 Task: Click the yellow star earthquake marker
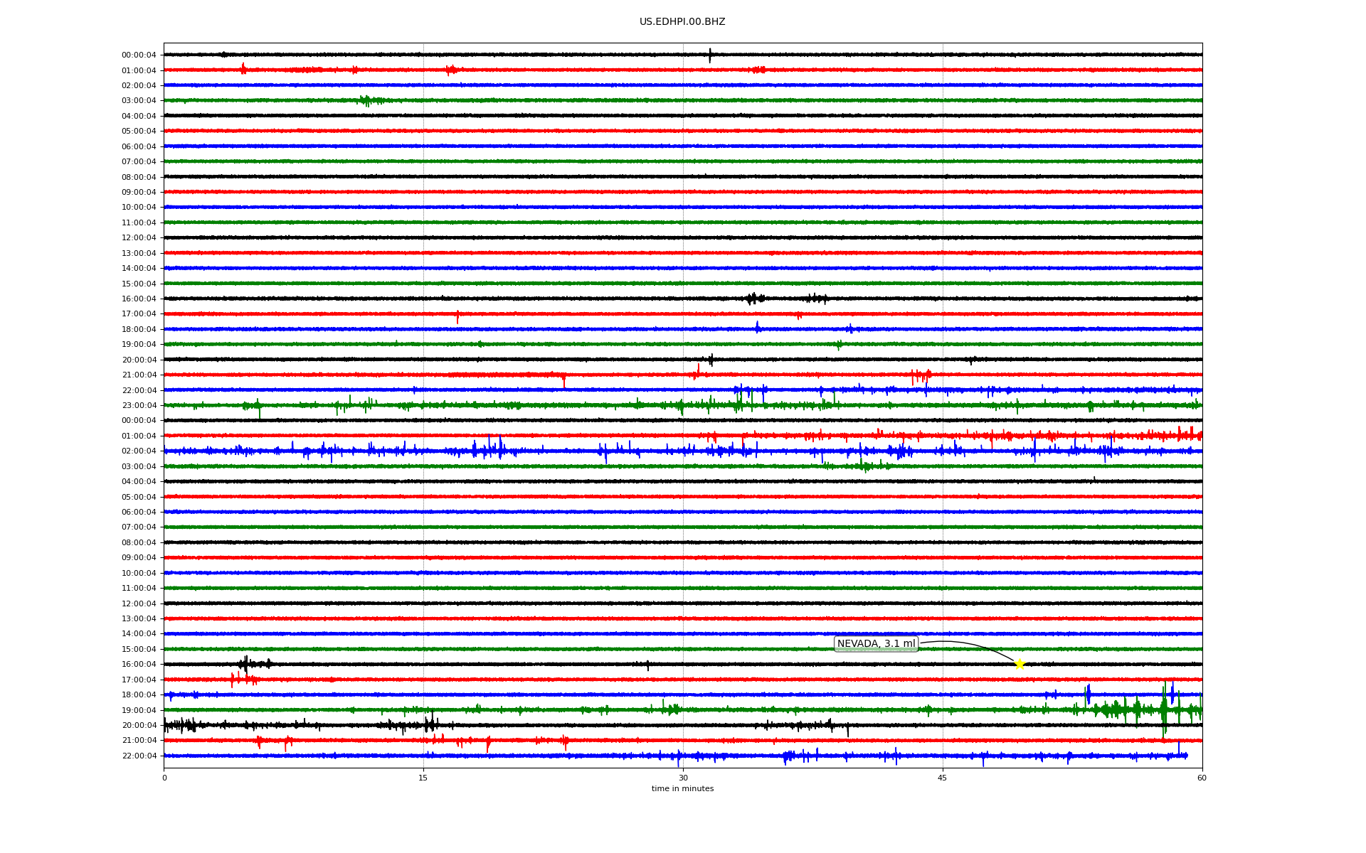coord(1019,664)
